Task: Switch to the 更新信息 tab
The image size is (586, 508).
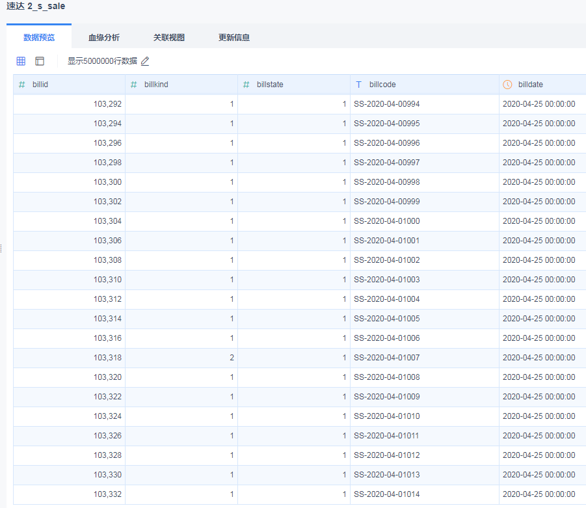Action: [234, 38]
